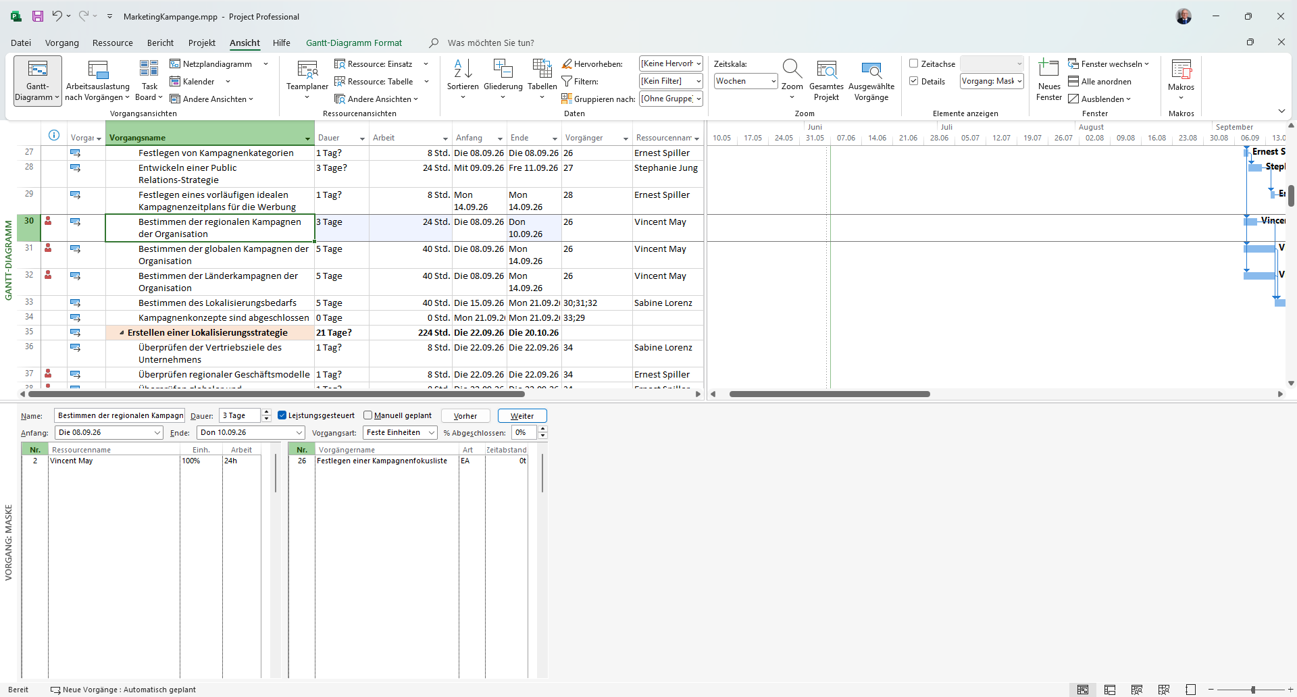Switch to the Vorgang ribbon tab
The image size is (1297, 697).
coord(62,43)
